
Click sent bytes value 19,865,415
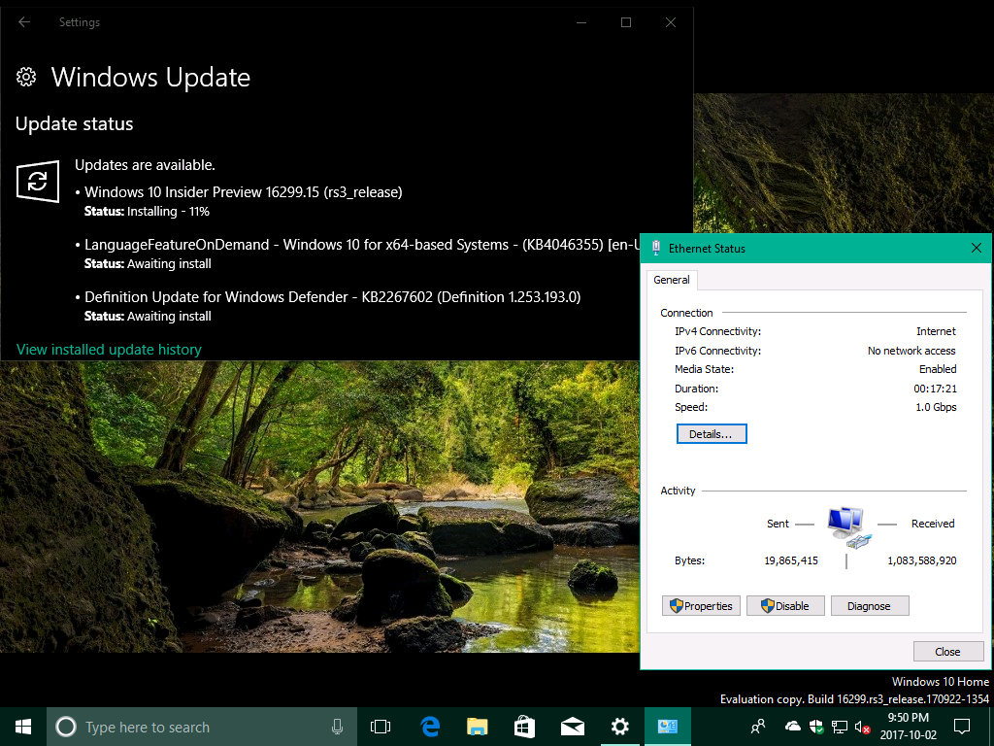(791, 560)
